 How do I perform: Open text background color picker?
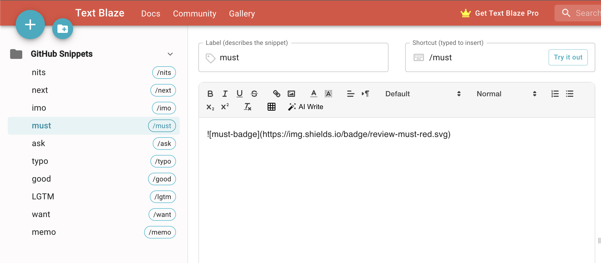tap(328, 94)
